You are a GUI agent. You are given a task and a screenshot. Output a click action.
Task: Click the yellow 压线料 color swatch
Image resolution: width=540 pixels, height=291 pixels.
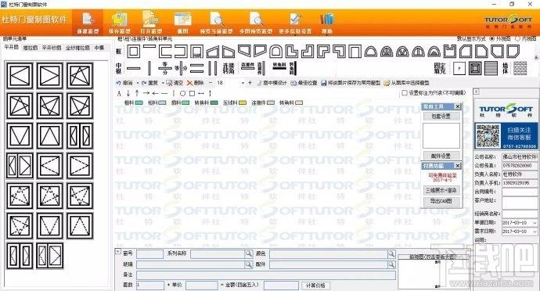pyautogui.click(x=243, y=102)
